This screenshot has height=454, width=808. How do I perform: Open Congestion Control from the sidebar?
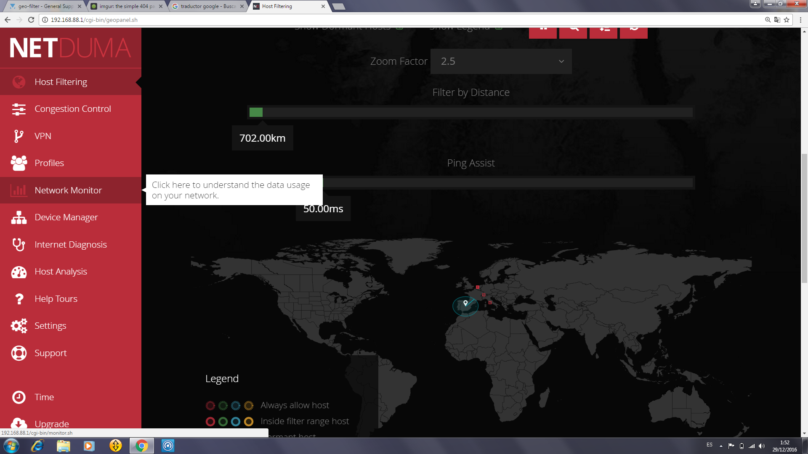[72, 109]
